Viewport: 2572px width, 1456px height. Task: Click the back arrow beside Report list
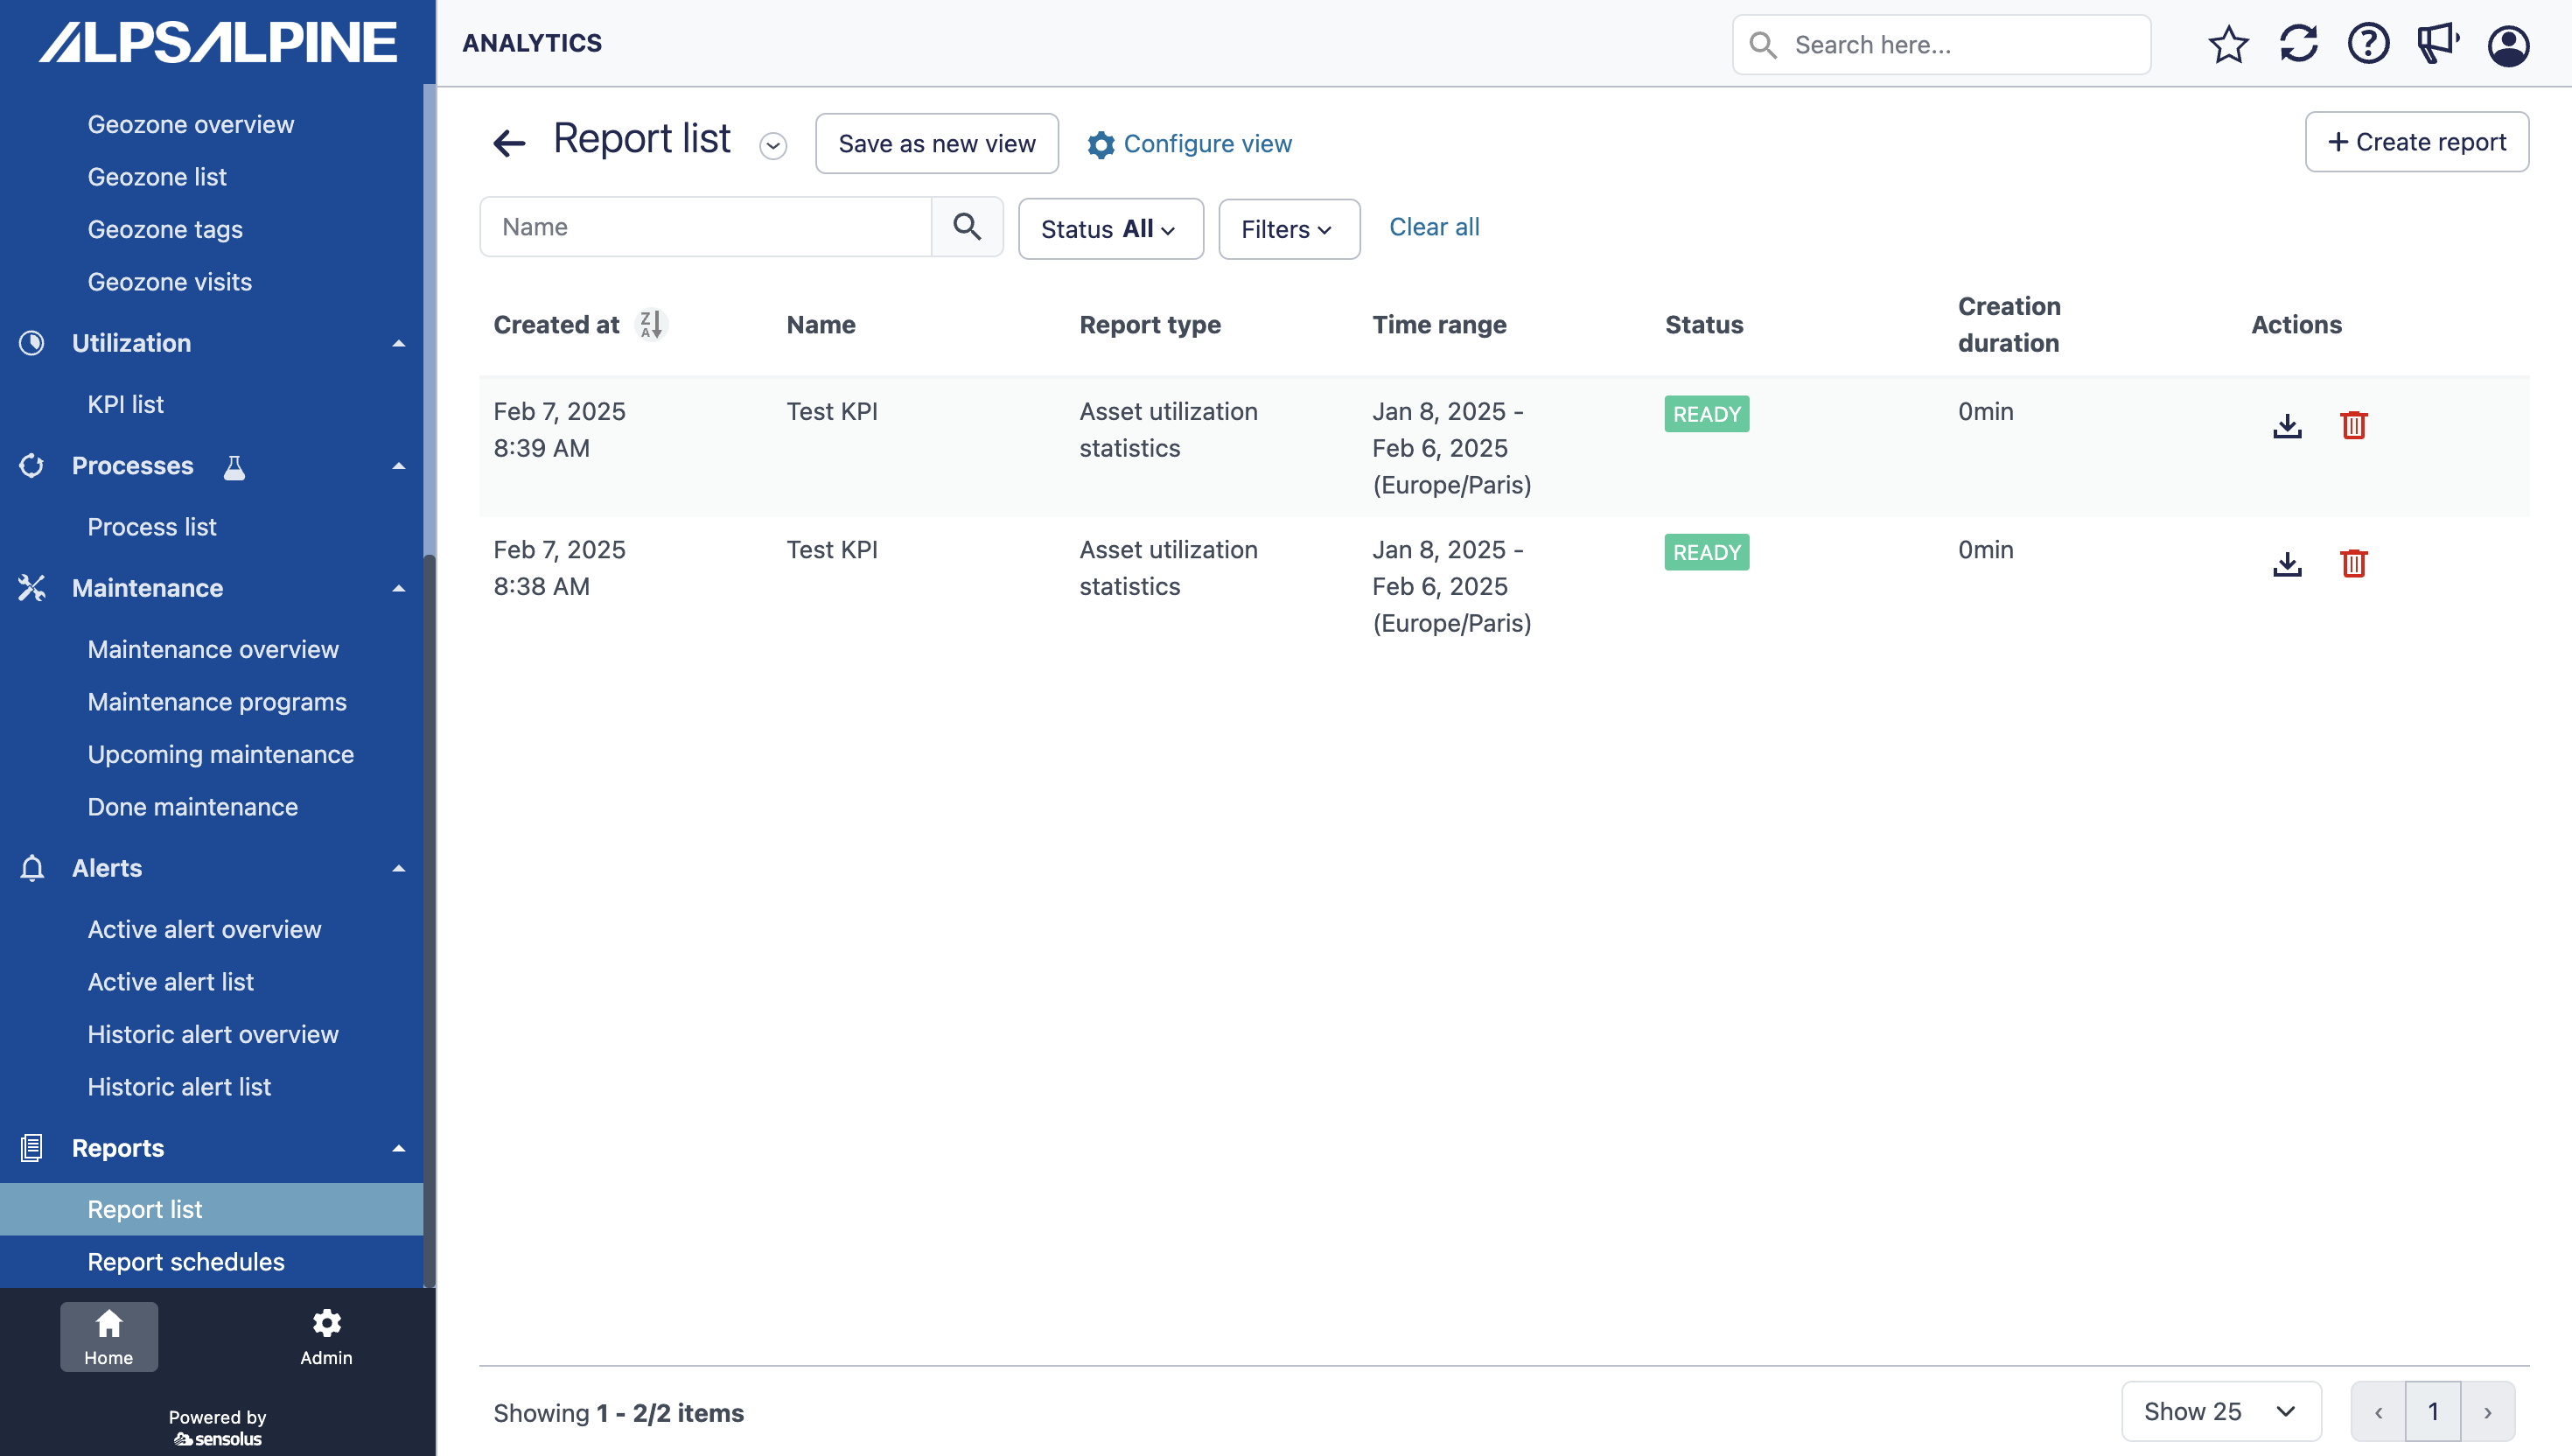[x=509, y=143]
